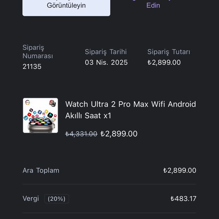This screenshot has height=219, width=219.
Task: Click the Sipariş Tarihi heading
Action: tap(106, 52)
